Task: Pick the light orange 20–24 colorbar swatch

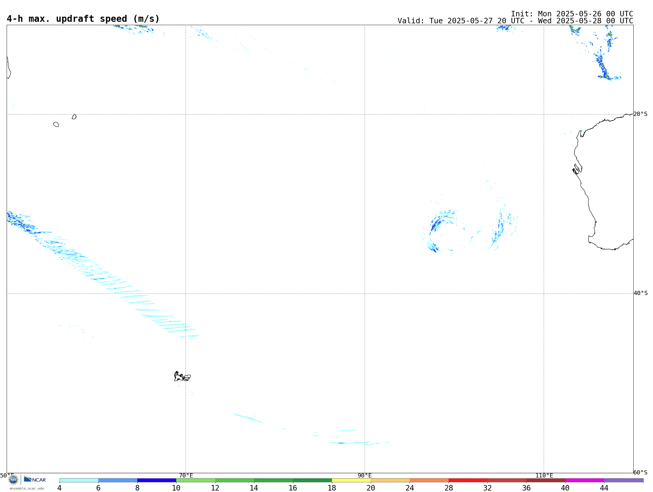Action: coord(390,481)
